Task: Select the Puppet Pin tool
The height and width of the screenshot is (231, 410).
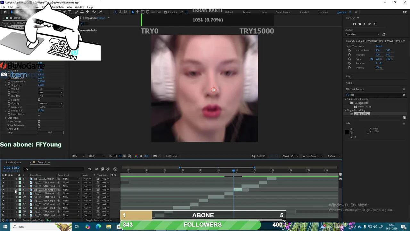Action: click(x=101, y=12)
